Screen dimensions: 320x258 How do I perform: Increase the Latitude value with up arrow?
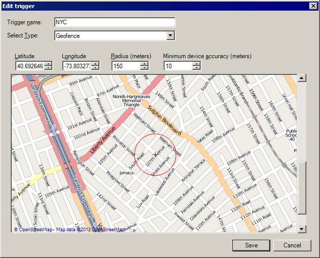pos(48,64)
